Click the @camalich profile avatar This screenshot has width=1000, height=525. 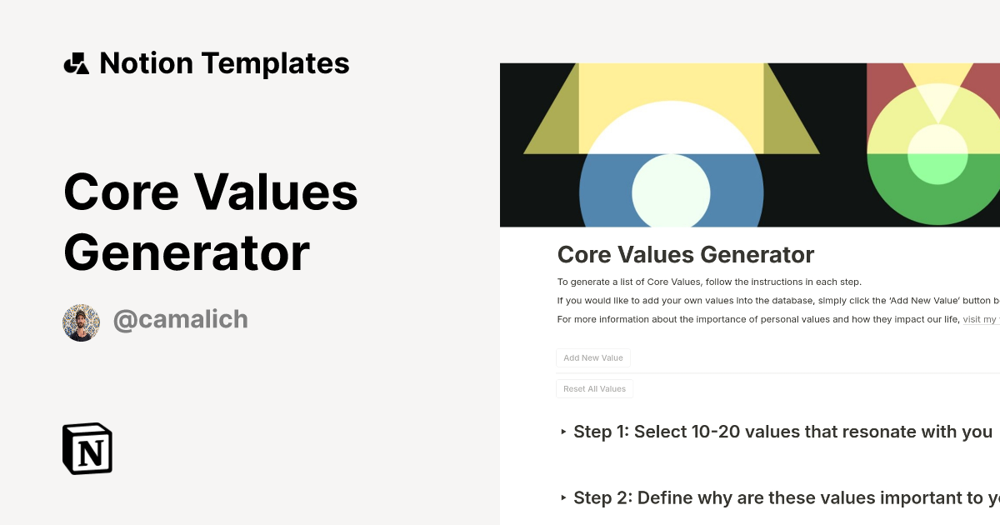[x=80, y=320]
